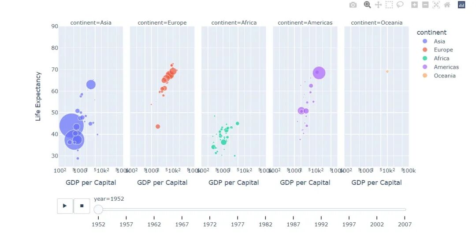Select the Zoom tool in modebar
The width and height of the screenshot is (476, 235).
[367, 5]
